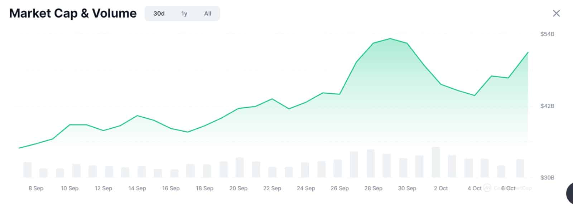Click the tallest volume bar near 2 Oct
Screen dimensions: 573x211
point(436,162)
